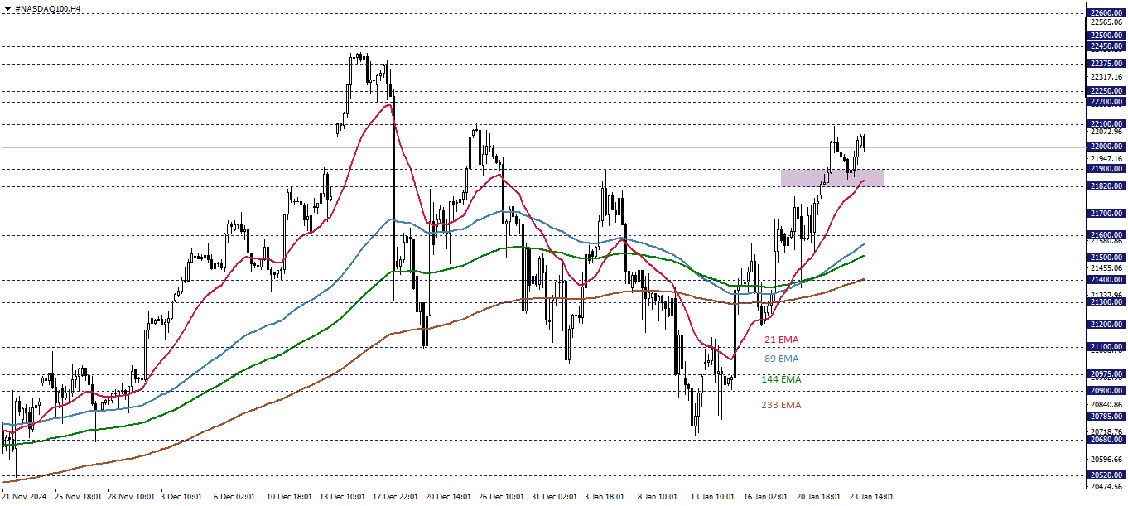Select the 21900.00 price level label

click(1106, 169)
